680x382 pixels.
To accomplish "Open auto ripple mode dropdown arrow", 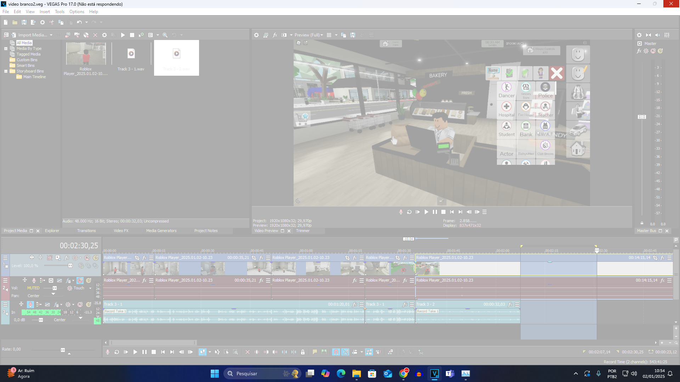I will pyautogui.click(x=362, y=352).
